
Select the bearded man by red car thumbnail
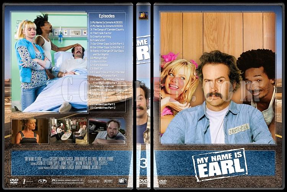(x=107, y=131)
